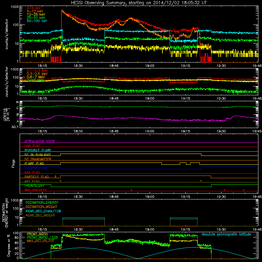Viewport: 262px width, 262px height.
Task: Click the short PARTICLE_FLAG pulse before 18:22
Action: pyautogui.click(x=55, y=177)
